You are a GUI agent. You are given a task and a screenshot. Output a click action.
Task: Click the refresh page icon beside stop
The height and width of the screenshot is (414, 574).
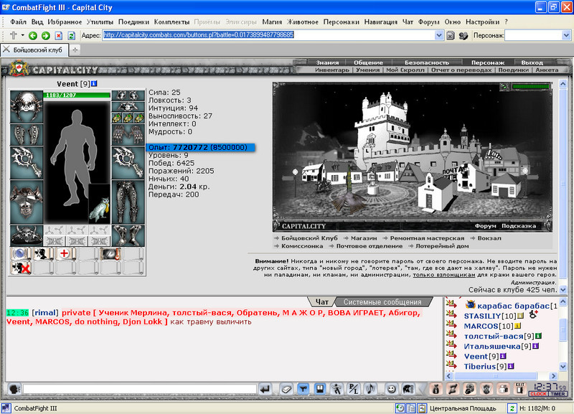point(71,35)
